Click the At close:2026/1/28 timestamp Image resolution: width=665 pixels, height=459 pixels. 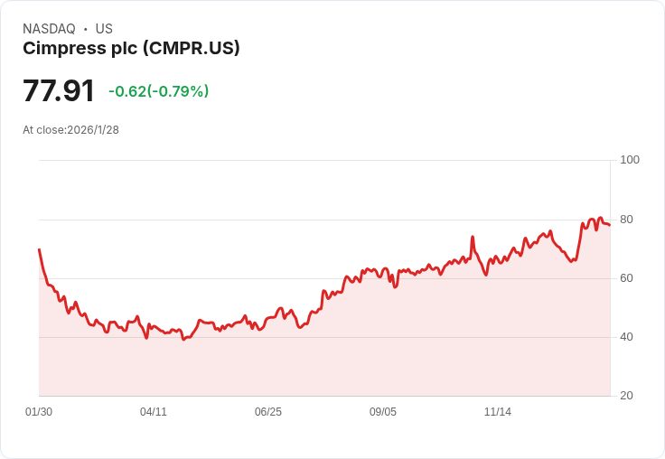click(x=70, y=130)
